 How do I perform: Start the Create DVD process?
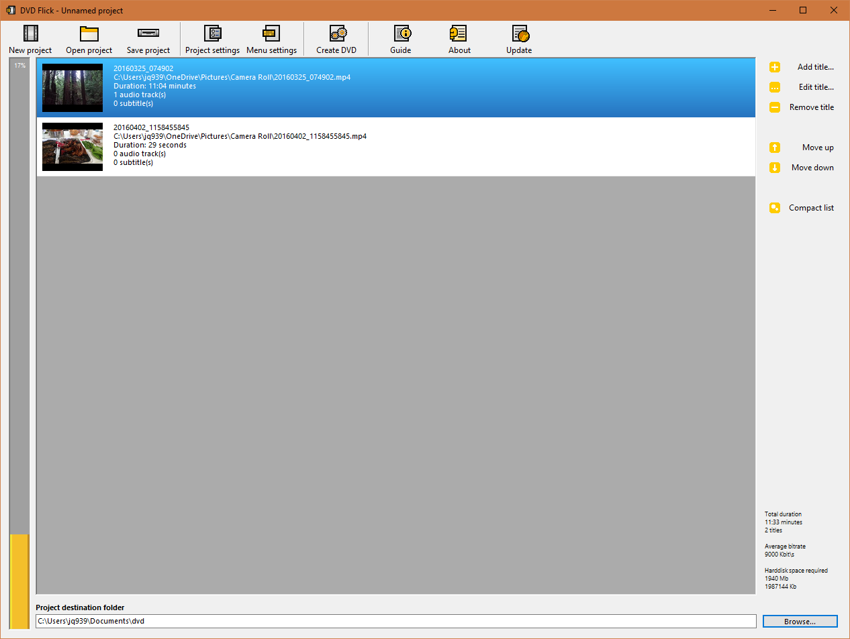coord(336,38)
